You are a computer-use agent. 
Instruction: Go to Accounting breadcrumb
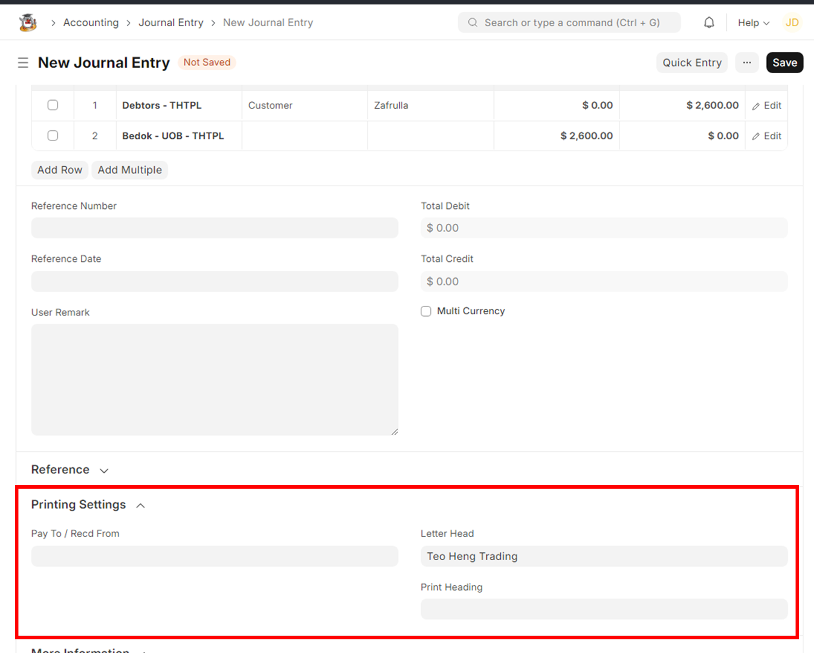coord(91,23)
